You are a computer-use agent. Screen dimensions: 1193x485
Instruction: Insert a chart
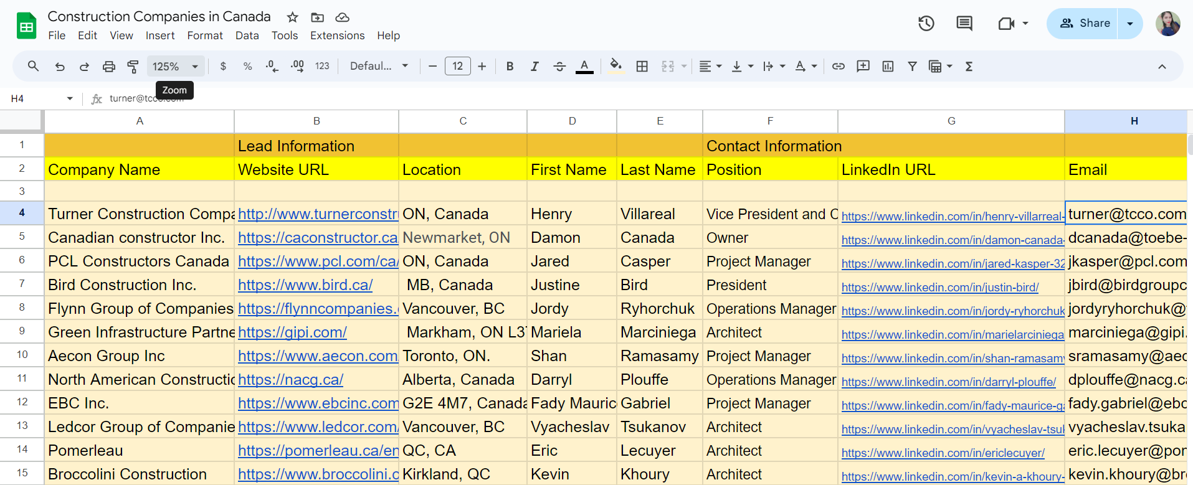click(x=888, y=66)
